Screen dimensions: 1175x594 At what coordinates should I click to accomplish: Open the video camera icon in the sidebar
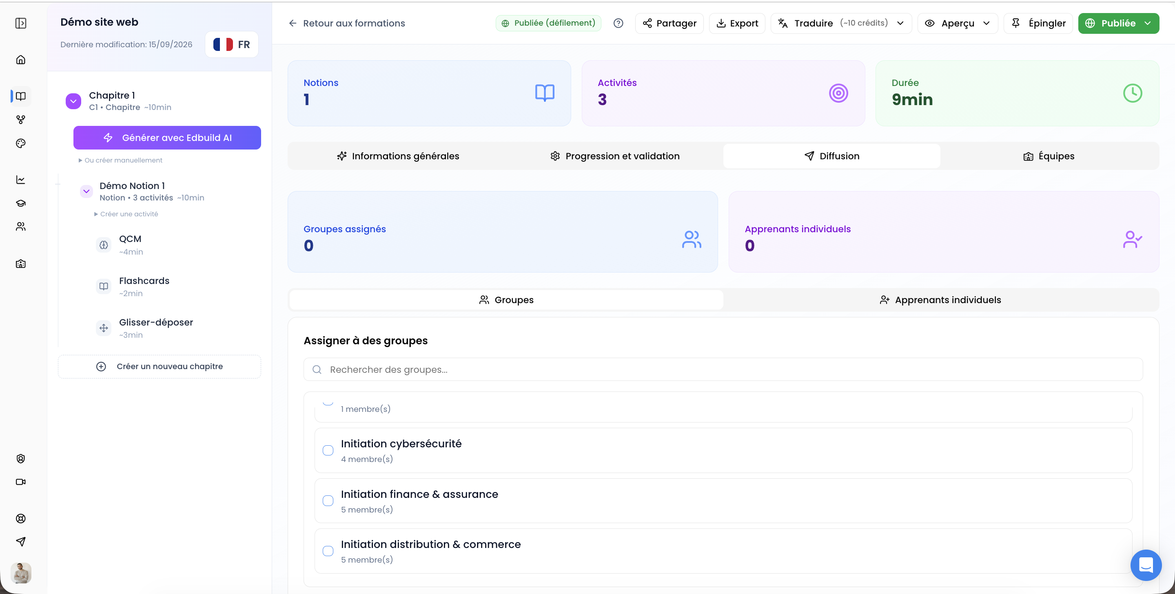[21, 482]
